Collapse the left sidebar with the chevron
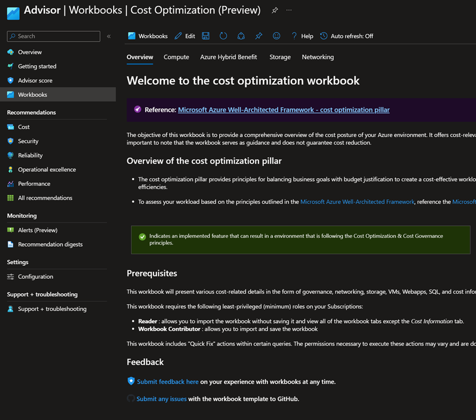This screenshot has height=420, width=476. point(109,36)
